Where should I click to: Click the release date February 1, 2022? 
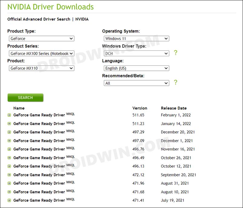coord(176,115)
